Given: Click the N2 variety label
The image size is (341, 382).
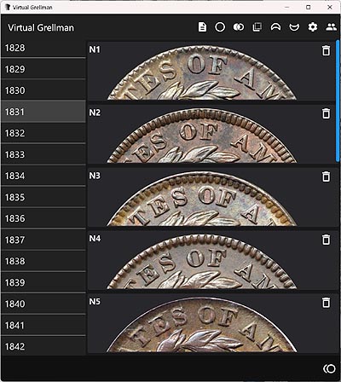Looking at the screenshot, I should point(95,113).
